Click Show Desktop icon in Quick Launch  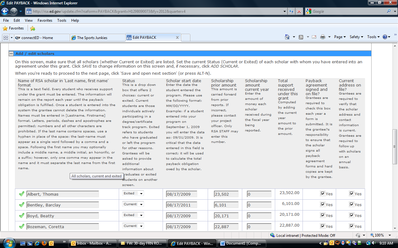point(23,243)
